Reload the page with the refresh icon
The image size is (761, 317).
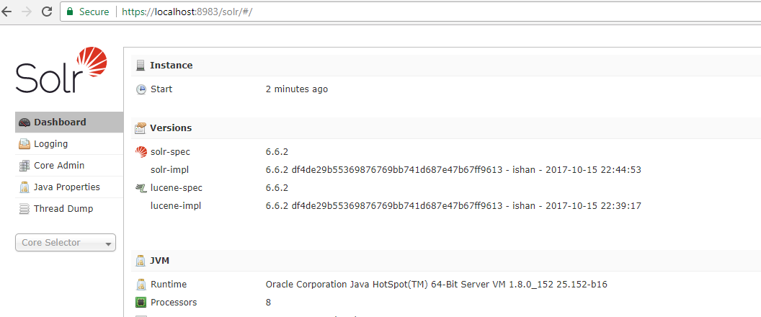click(x=47, y=12)
